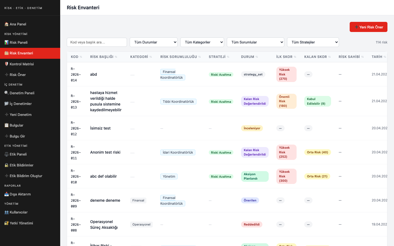Open the risk titled 'Anonim test riski'

(x=105, y=152)
